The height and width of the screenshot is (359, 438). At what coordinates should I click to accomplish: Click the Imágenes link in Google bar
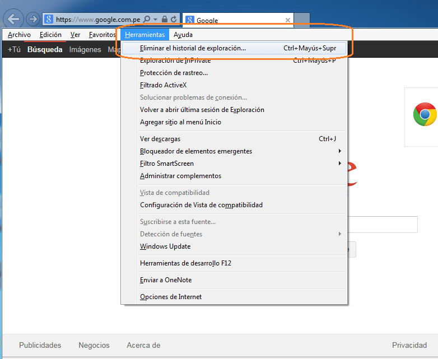point(85,49)
